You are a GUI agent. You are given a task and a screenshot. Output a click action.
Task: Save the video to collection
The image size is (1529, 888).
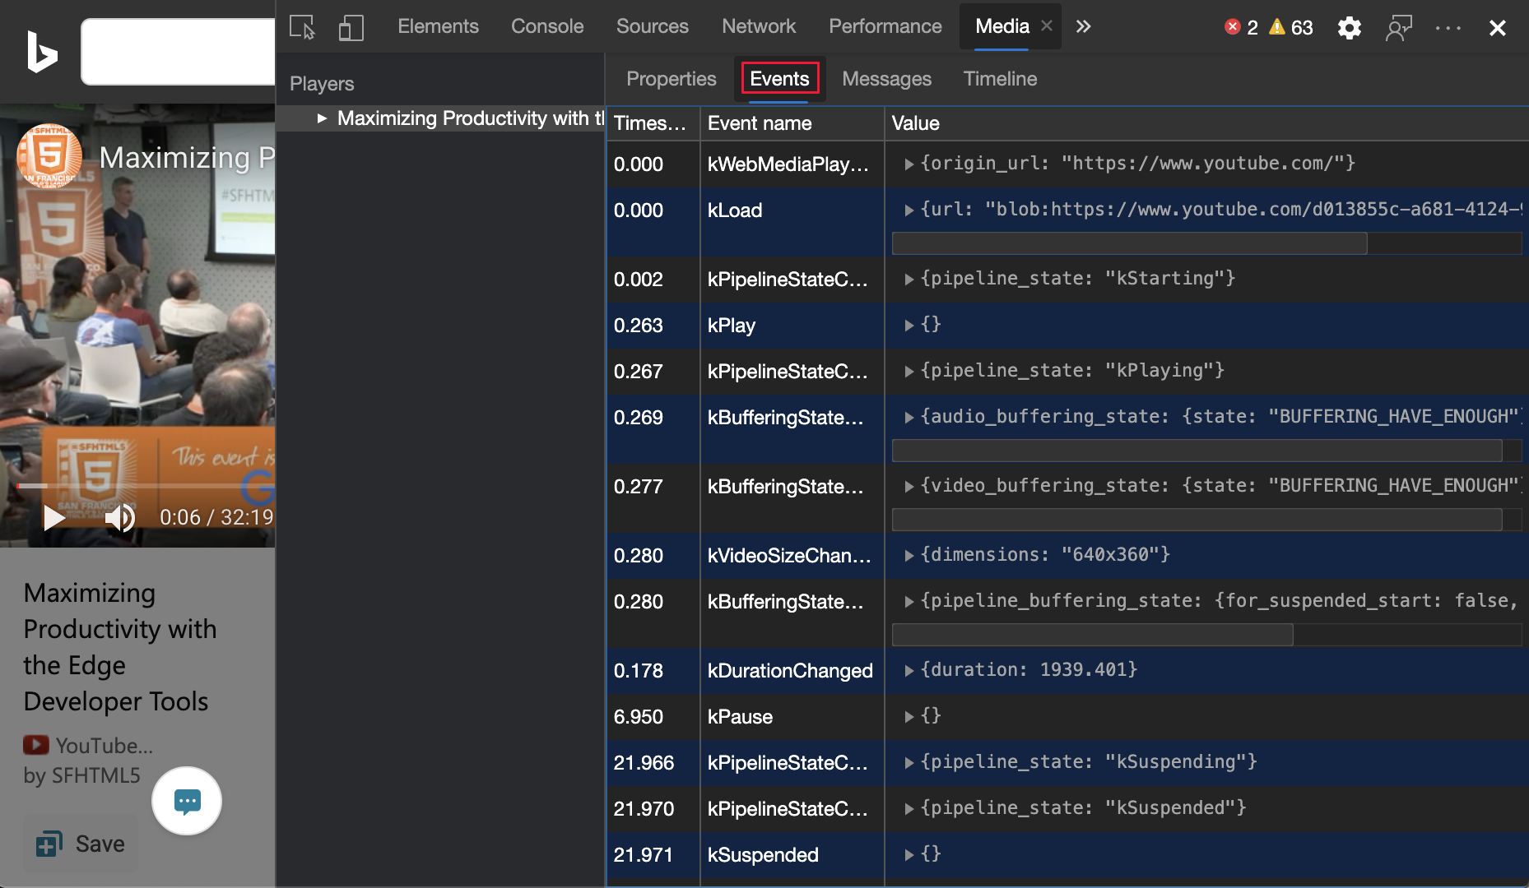click(x=81, y=844)
